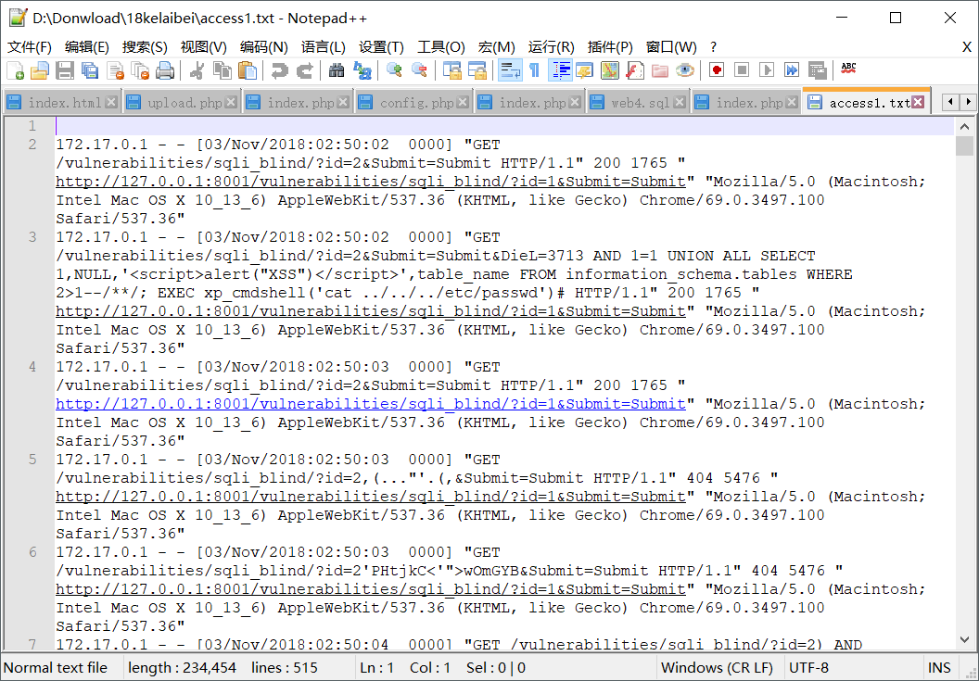This screenshot has width=979, height=681.
Task: Toggle synchronized vertical scrolling
Action: 451,70
